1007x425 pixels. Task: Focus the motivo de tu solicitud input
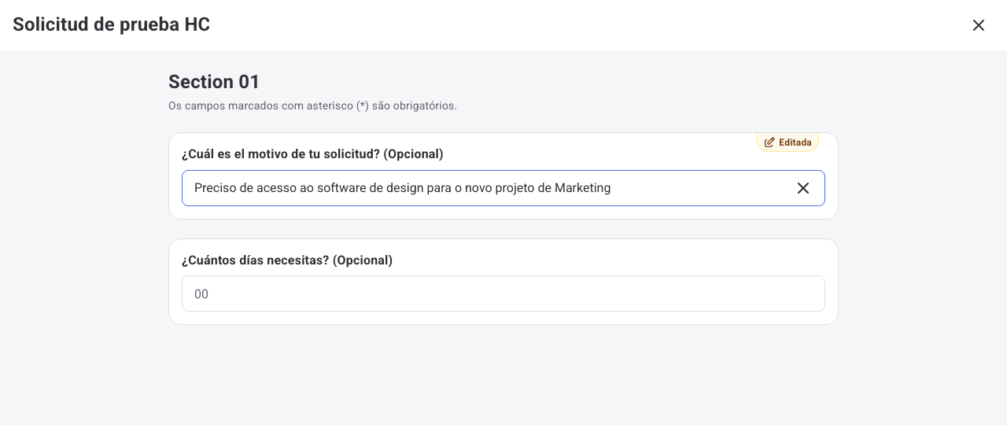tap(503, 188)
